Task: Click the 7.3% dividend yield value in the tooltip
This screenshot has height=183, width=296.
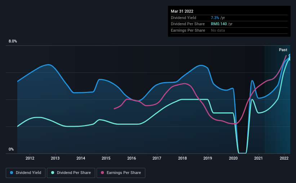Action: tap(215, 18)
